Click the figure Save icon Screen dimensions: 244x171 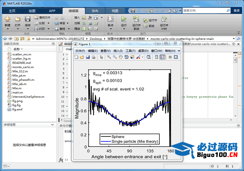(x=88, y=57)
